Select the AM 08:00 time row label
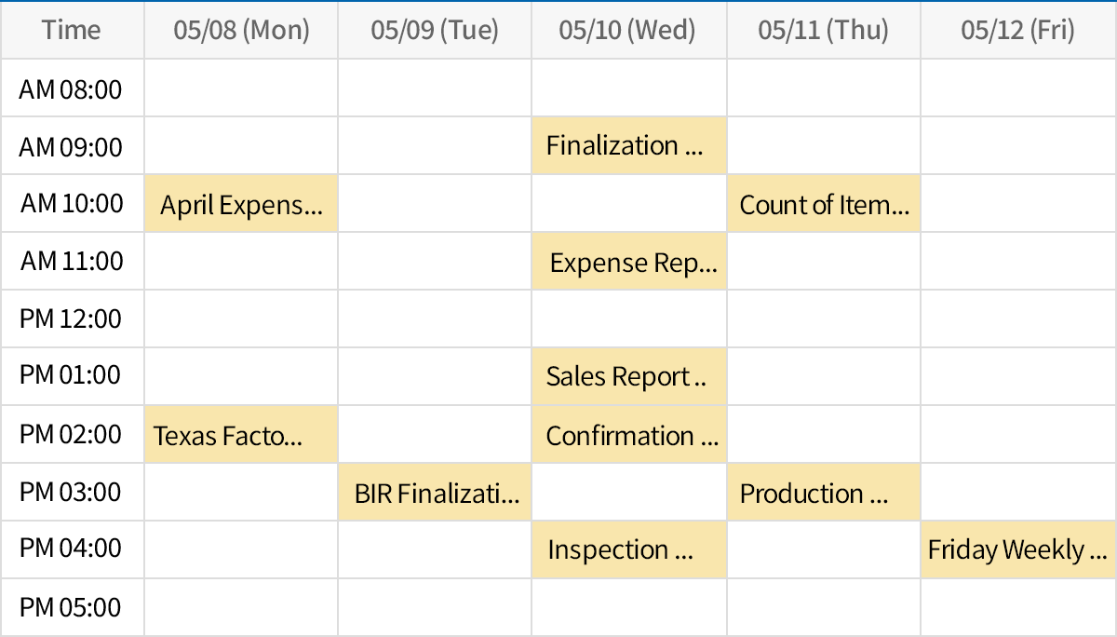 72,89
